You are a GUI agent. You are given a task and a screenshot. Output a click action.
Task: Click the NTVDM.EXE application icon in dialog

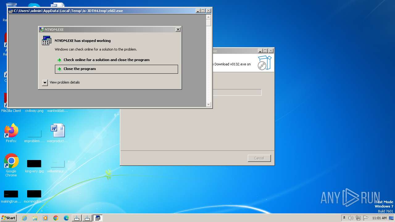pos(47,41)
